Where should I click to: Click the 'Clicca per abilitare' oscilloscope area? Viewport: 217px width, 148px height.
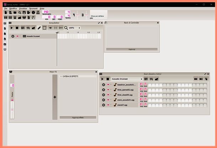click(x=99, y=15)
